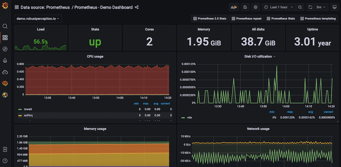
Task: Open the 5m refresh interval dropdown
Action: tap(321, 7)
